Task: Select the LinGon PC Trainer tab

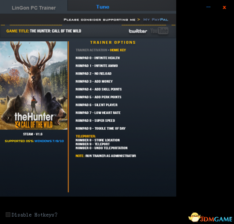Action: pyautogui.click(x=34, y=8)
